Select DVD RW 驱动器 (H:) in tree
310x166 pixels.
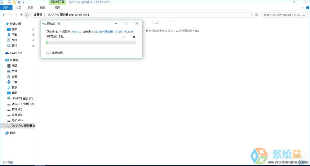(18, 126)
